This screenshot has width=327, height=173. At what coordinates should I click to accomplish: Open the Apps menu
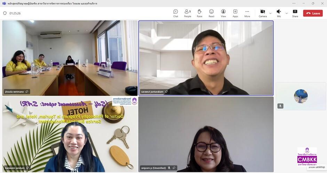235,13
